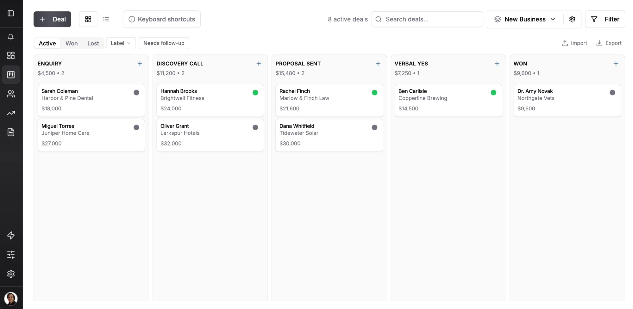This screenshot has height=309, width=633.
Task: Open the sliders customization icon in sidebar
Action: click(x=11, y=255)
